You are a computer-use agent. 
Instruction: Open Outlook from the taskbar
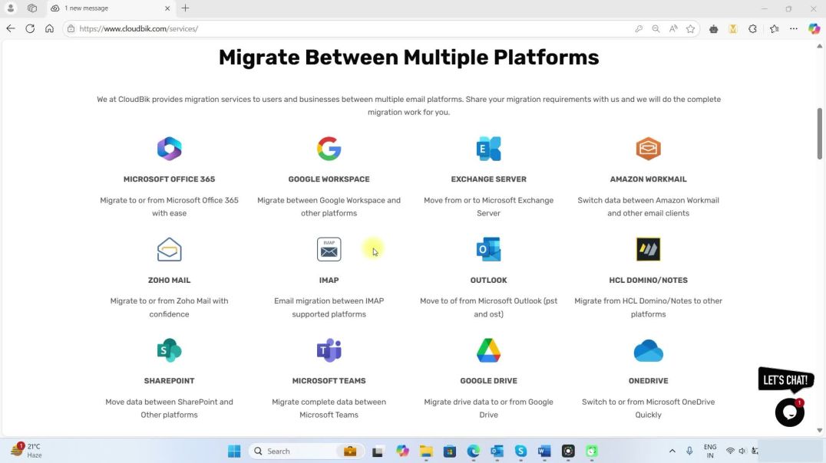point(497,451)
